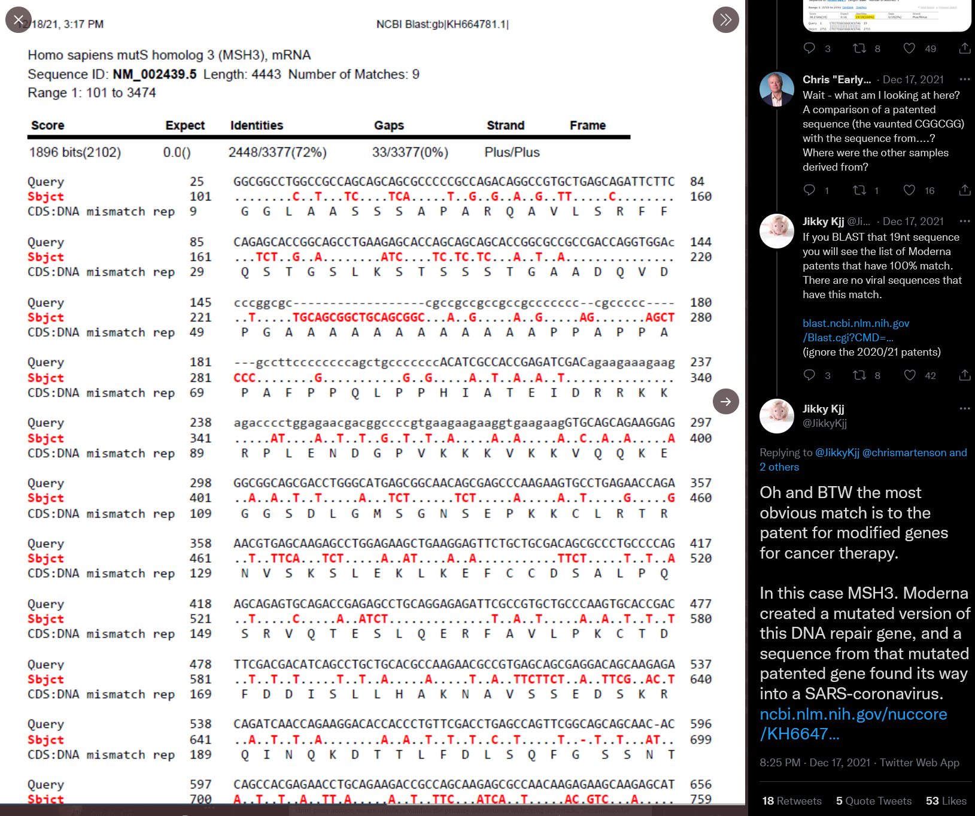Click the 'Range 1: 101 to 3474' text
Image resolution: width=975 pixels, height=816 pixels.
(92, 93)
